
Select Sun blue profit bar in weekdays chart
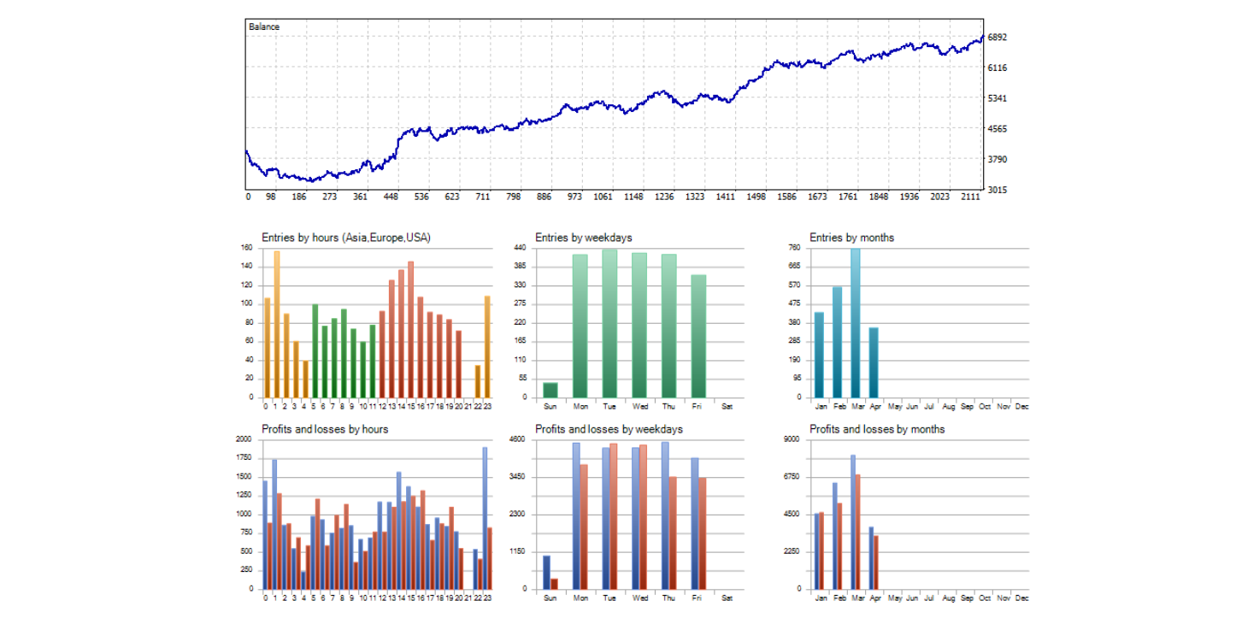coord(546,572)
